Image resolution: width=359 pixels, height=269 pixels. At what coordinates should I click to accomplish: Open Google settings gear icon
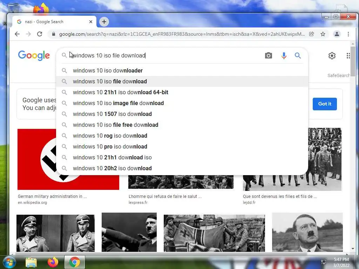(x=332, y=56)
